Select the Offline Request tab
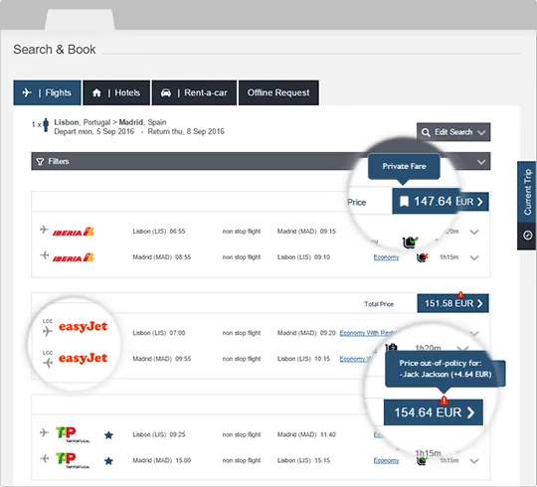537x487 pixels. point(278,92)
